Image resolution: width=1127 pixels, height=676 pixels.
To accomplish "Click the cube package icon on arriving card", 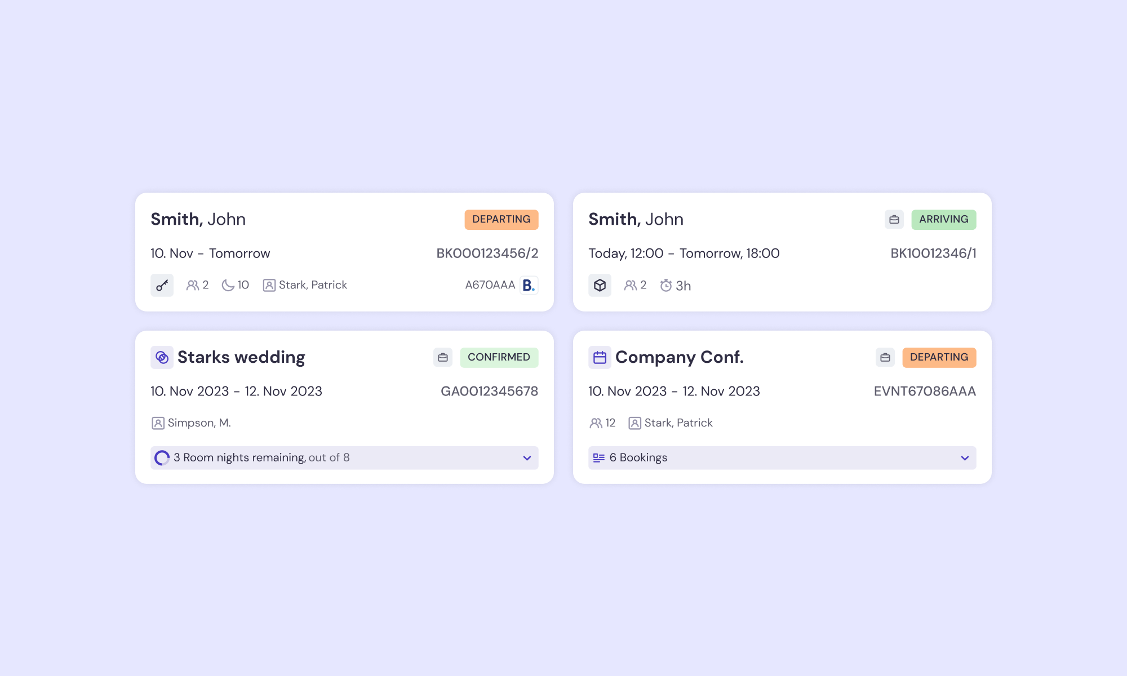I will pyautogui.click(x=600, y=286).
